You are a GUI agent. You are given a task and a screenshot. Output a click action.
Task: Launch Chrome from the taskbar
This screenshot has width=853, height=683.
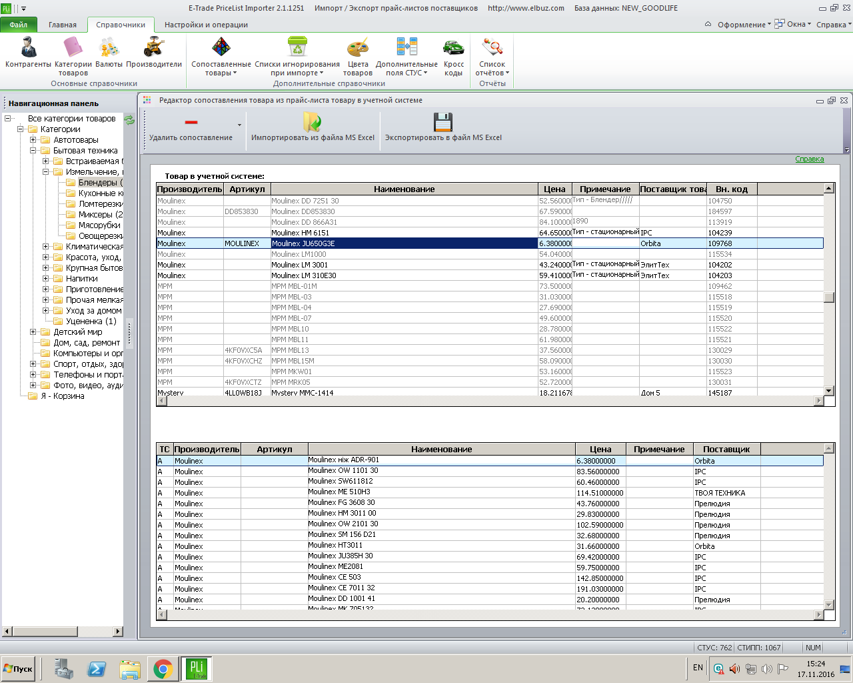163,668
